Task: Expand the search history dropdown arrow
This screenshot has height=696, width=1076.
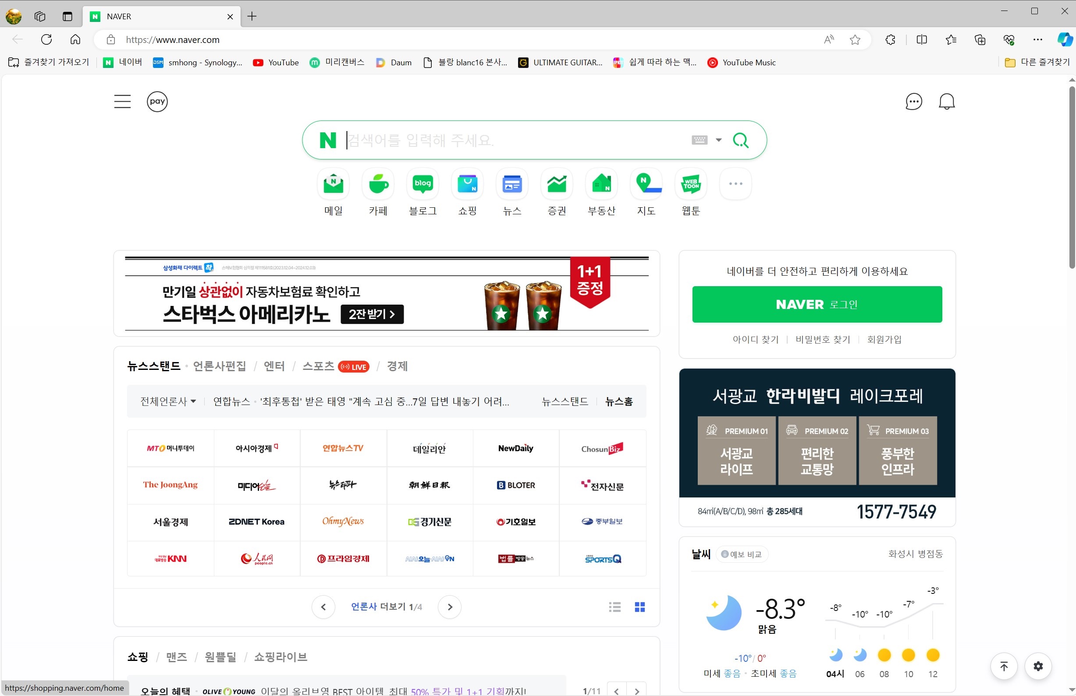Action: click(x=718, y=140)
